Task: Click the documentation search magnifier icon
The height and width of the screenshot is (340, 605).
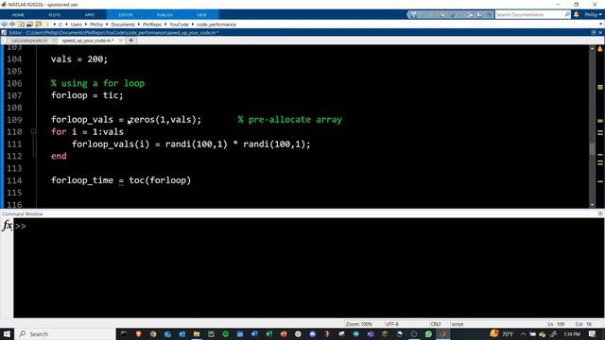Action: [567, 14]
